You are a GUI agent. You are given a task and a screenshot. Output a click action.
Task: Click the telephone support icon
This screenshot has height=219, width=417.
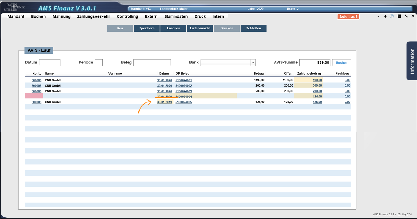point(406,16)
